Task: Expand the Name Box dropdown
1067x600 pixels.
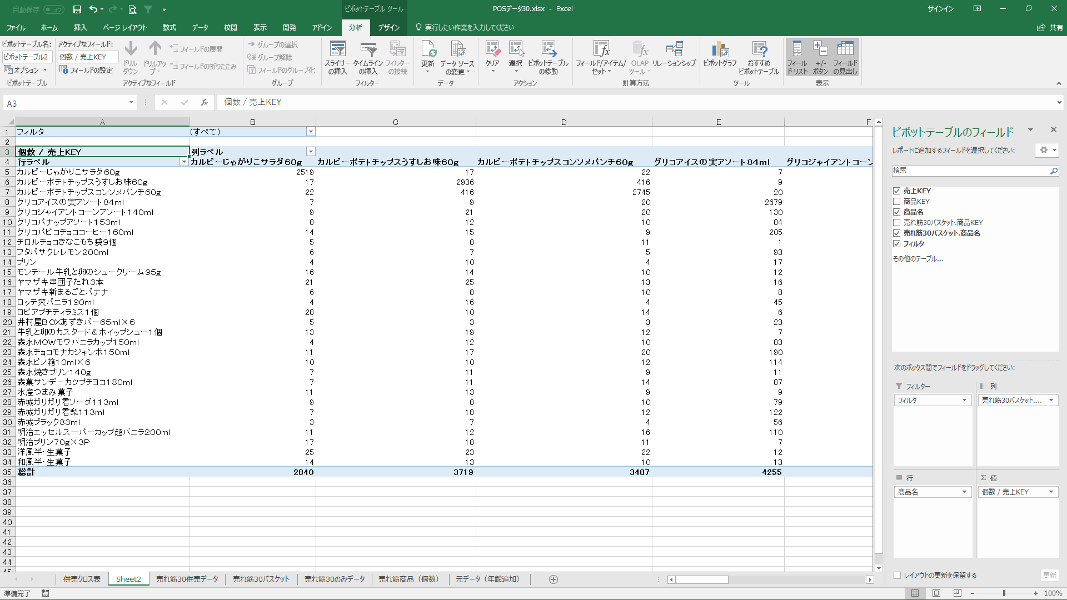Action: click(131, 103)
